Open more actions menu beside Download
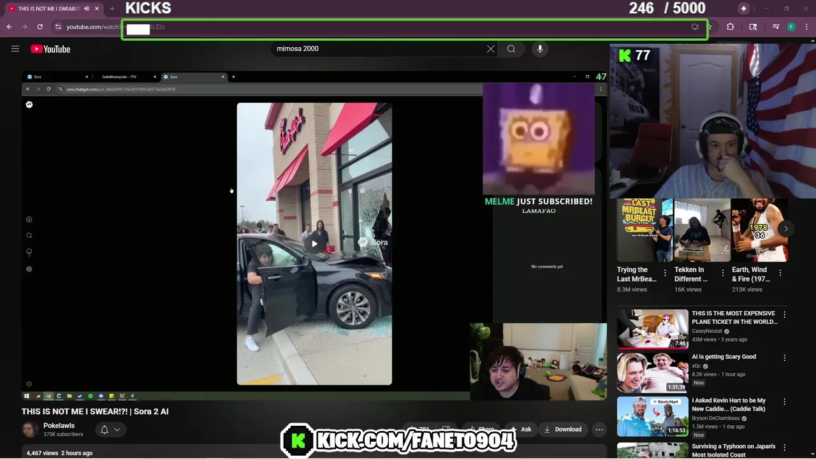Image resolution: width=816 pixels, height=459 pixels. [x=599, y=430]
